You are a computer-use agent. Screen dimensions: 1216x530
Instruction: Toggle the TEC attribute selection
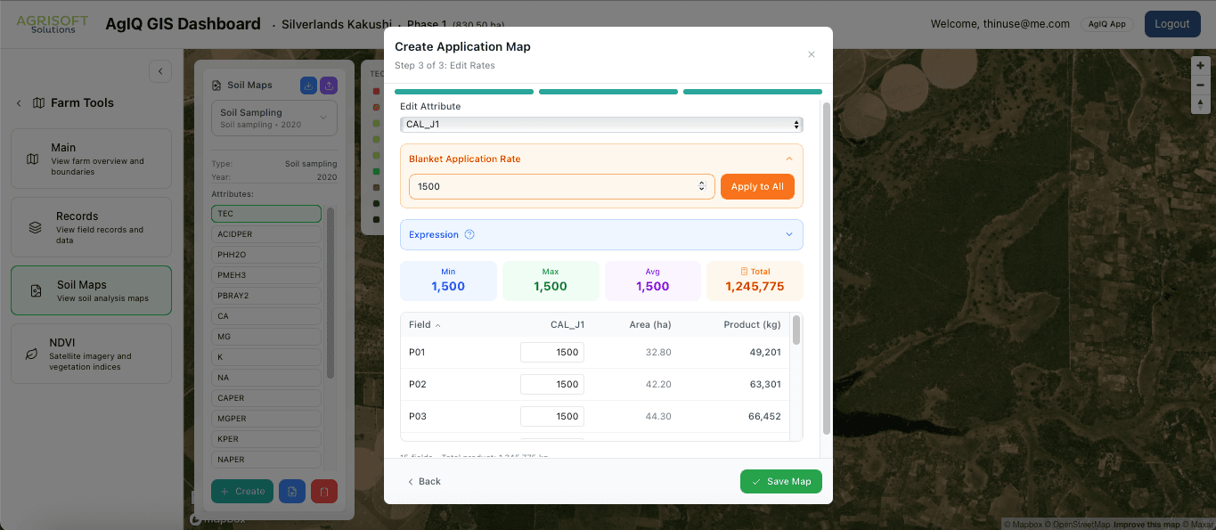[x=265, y=213]
